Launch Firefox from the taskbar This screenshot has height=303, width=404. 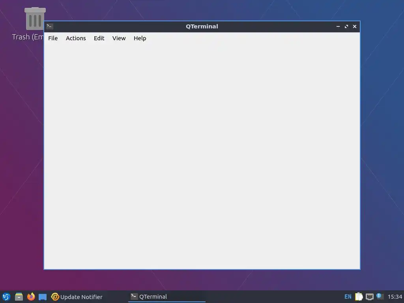(31, 297)
